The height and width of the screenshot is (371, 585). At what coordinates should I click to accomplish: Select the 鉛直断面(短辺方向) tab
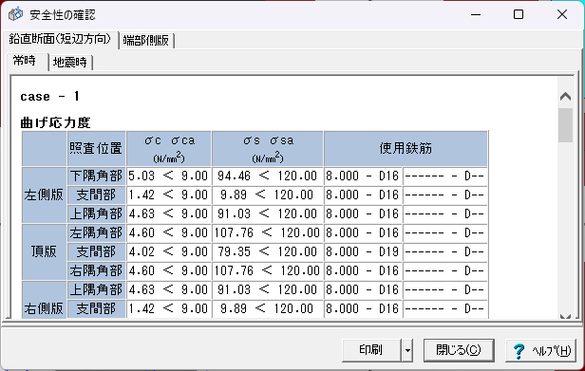point(60,39)
